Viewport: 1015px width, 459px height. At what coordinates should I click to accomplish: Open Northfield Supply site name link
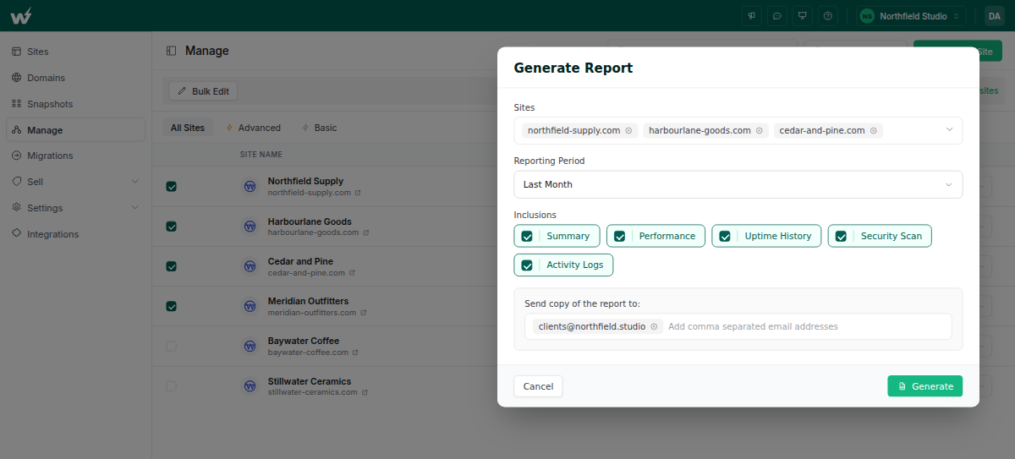[305, 181]
